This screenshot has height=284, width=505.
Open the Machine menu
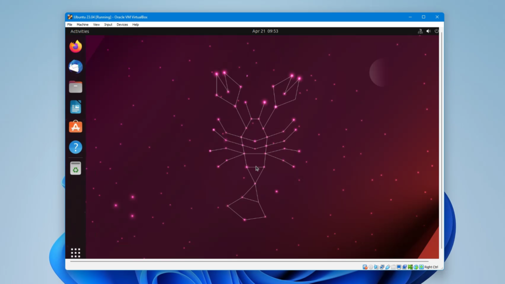pos(82,25)
